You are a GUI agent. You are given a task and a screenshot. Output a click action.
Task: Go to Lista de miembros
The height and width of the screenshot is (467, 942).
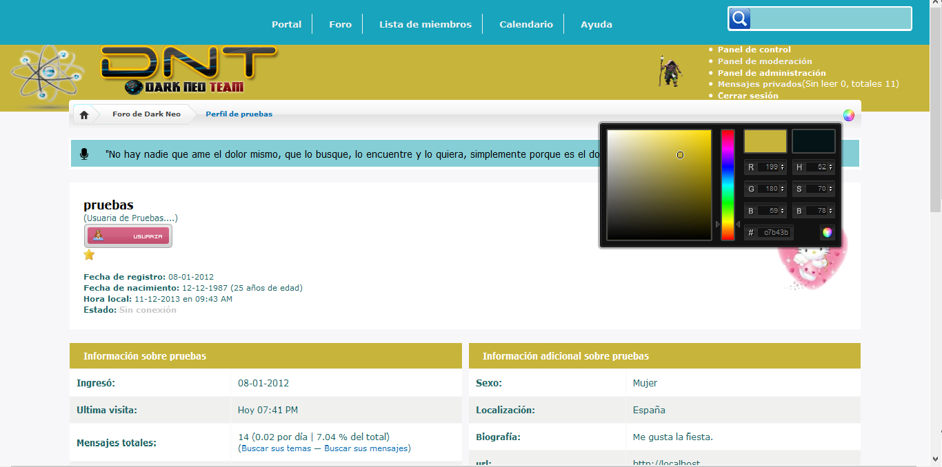[425, 24]
